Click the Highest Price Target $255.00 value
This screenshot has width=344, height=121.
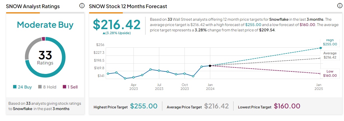click(144, 106)
